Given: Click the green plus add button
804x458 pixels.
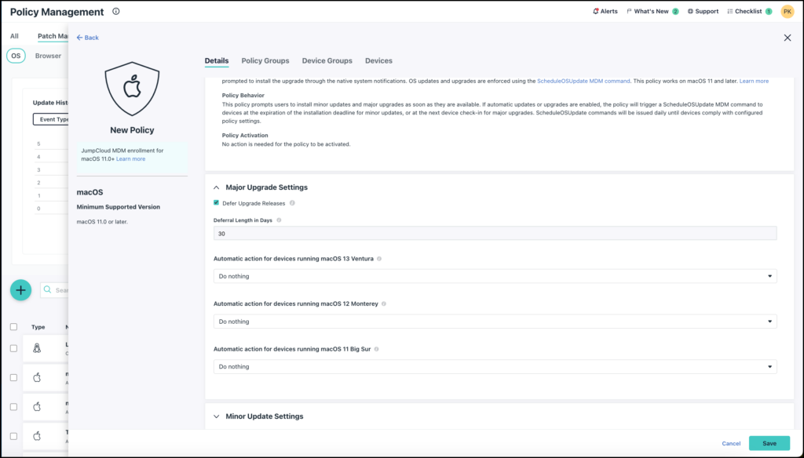Looking at the screenshot, I should 20,290.
